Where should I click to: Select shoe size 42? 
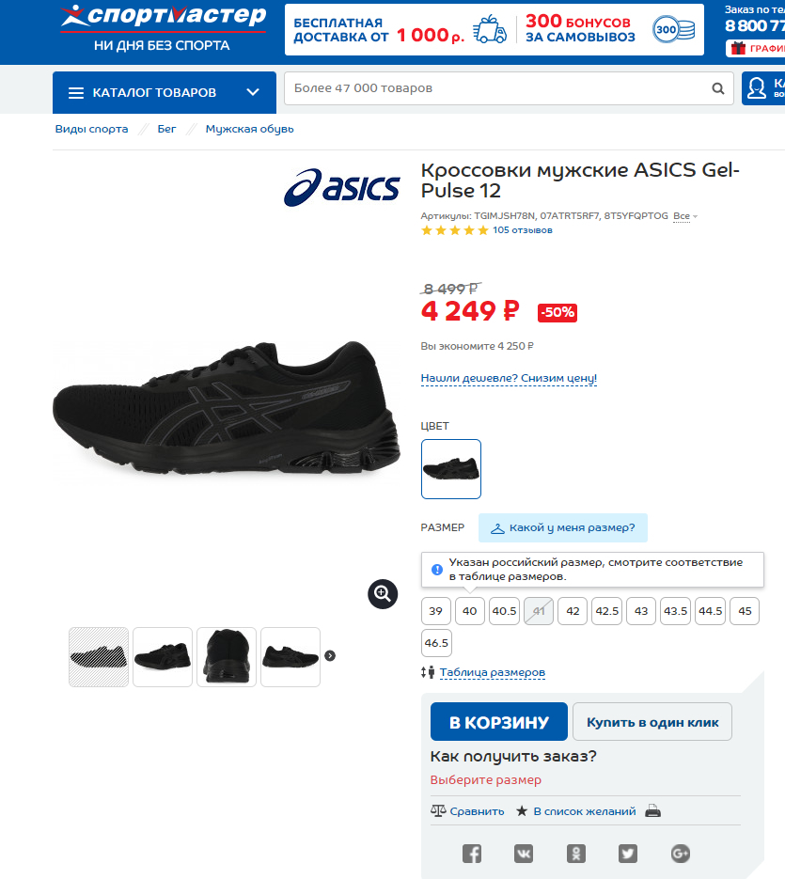coord(573,611)
